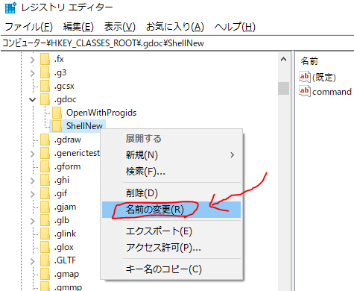Open the ファイル(F) menu
Screen dimensions: 354x291
pos(29,27)
